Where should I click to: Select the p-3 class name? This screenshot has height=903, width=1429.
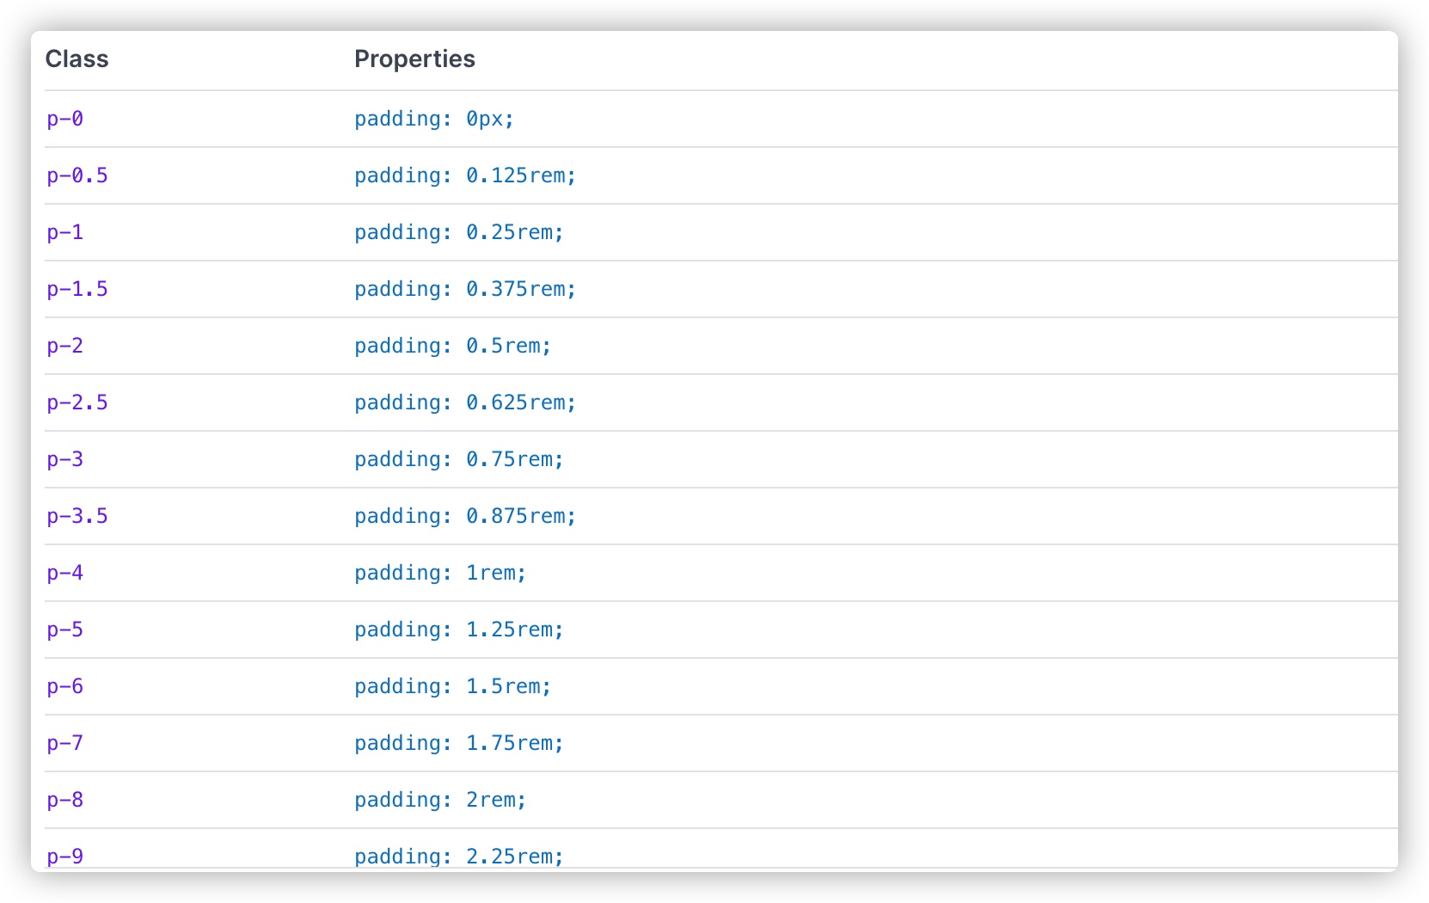(65, 459)
